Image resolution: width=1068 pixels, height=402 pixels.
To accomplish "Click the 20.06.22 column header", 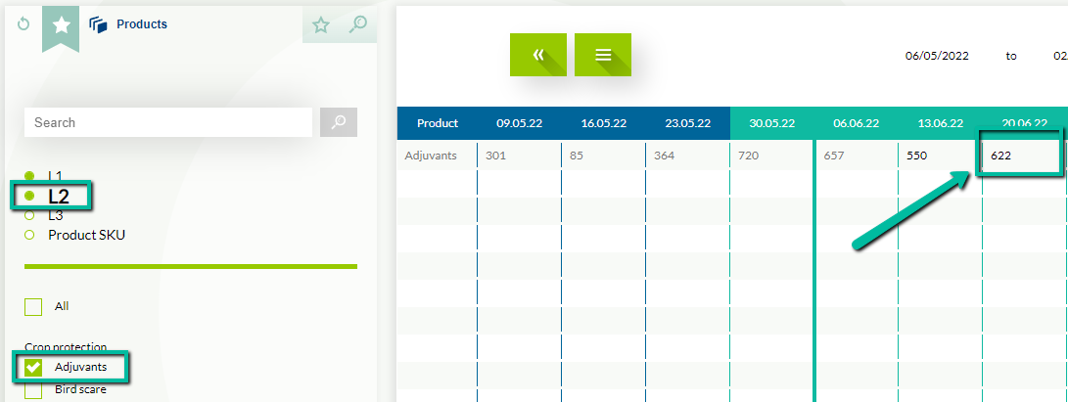I will click(x=1024, y=123).
